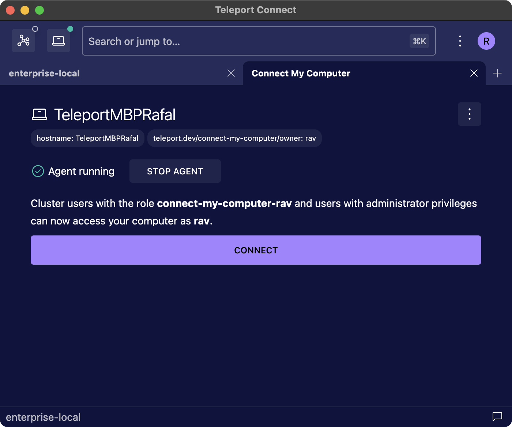Open the clusters connections icon

point(23,41)
